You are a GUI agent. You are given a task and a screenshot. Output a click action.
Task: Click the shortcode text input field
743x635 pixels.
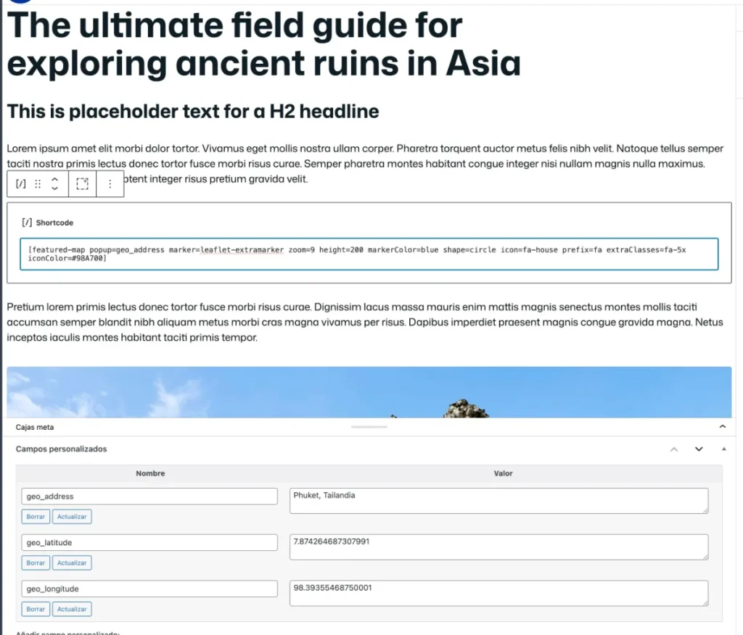tap(369, 254)
